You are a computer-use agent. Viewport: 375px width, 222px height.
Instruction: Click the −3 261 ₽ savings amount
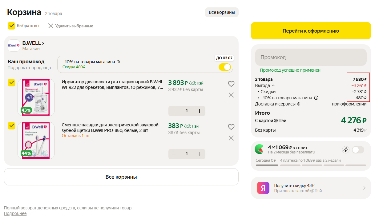pyautogui.click(x=359, y=85)
